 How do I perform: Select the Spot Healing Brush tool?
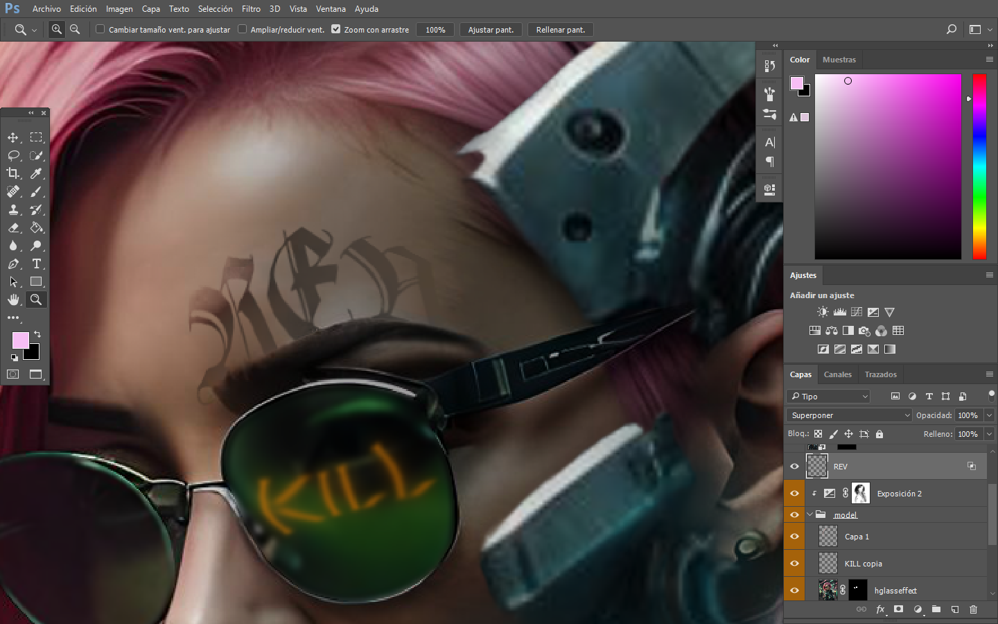tap(13, 191)
